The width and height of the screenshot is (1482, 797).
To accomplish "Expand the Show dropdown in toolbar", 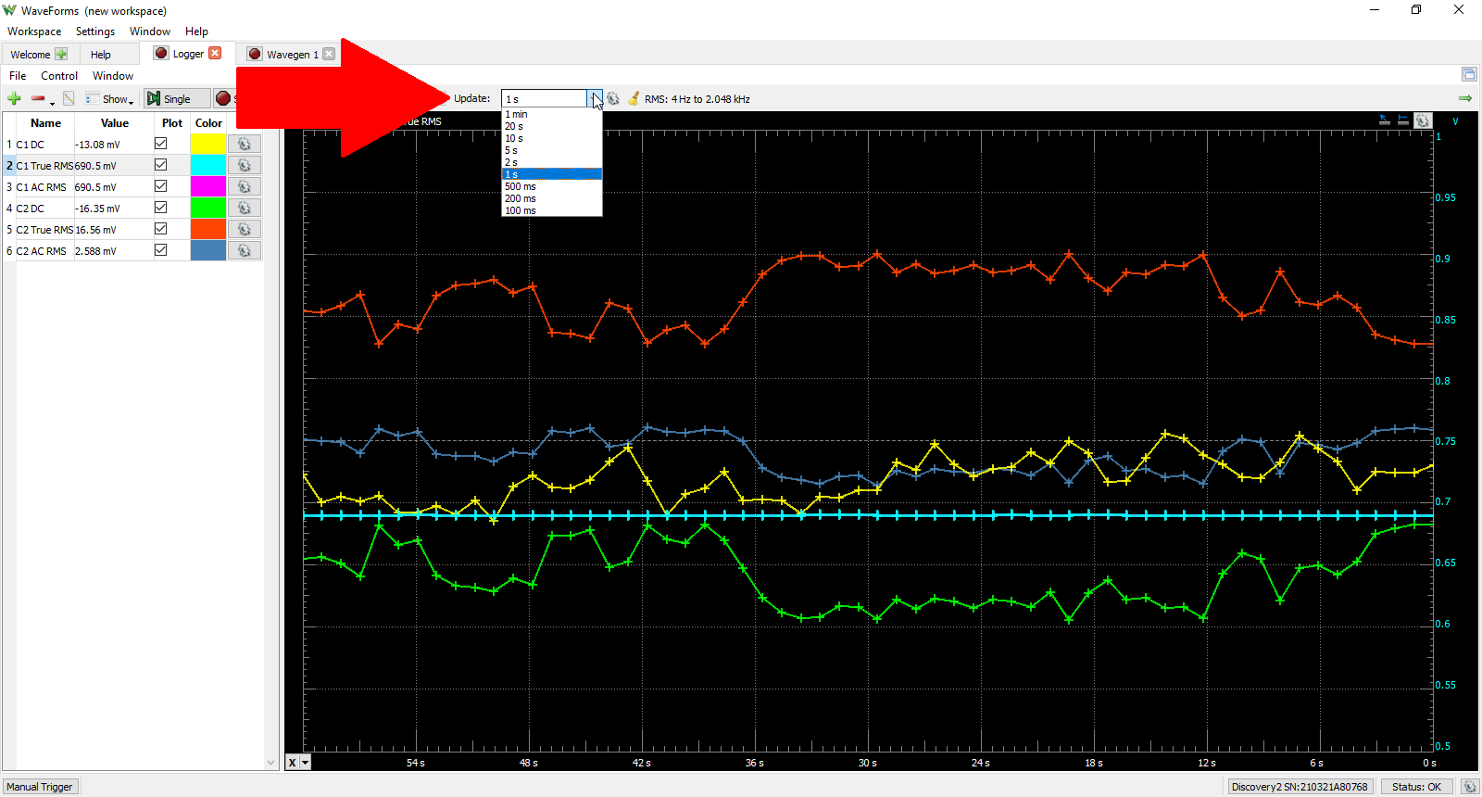I will [x=110, y=98].
